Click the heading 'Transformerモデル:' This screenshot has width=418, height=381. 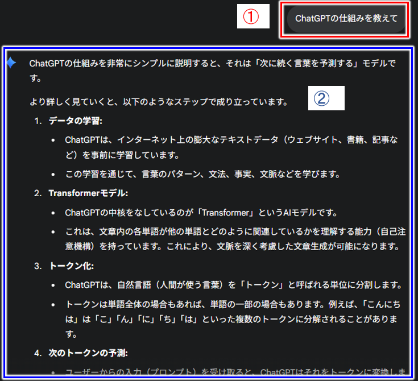point(88,193)
